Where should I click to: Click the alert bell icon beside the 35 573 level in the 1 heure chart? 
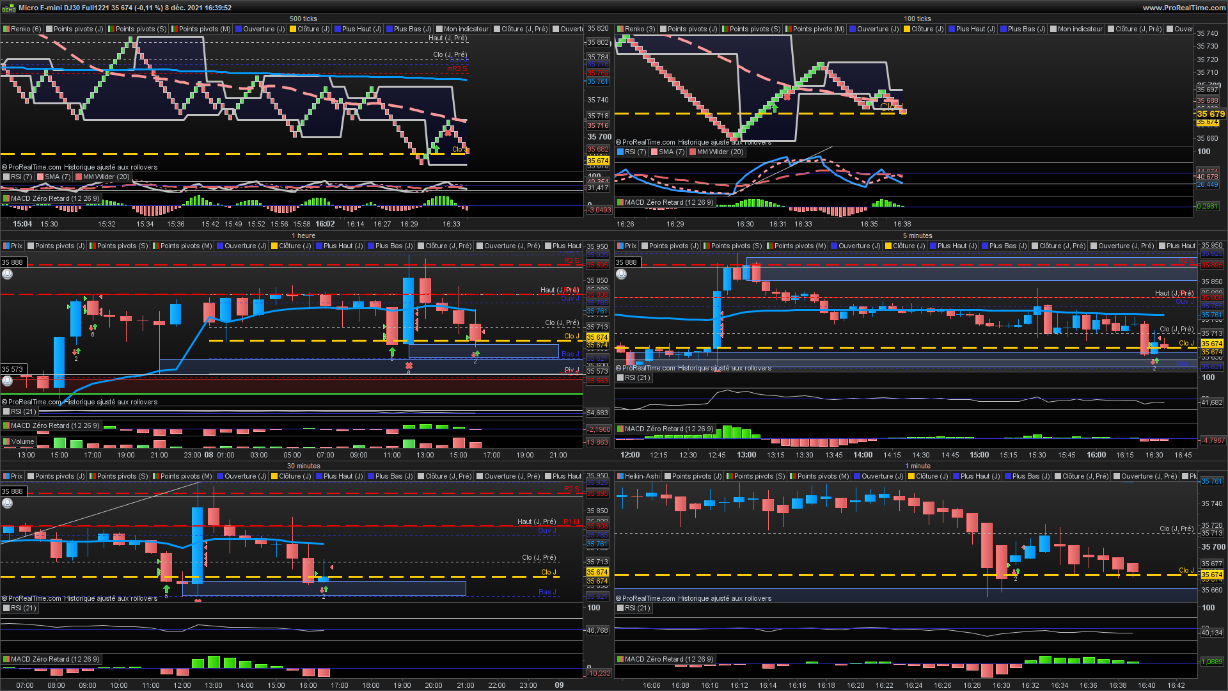(x=7, y=381)
